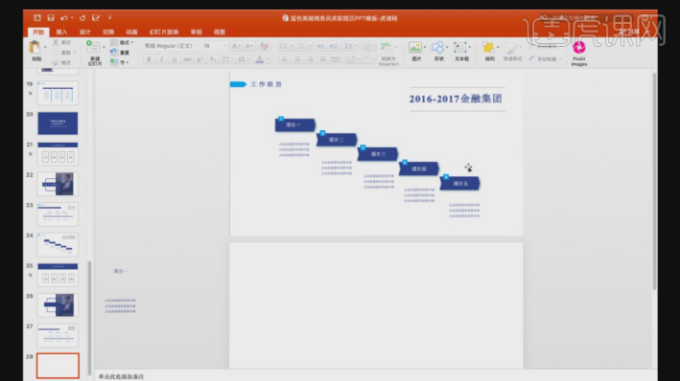Click the Redo arrow in the title bar
The height and width of the screenshot is (381, 680).
pos(82,18)
